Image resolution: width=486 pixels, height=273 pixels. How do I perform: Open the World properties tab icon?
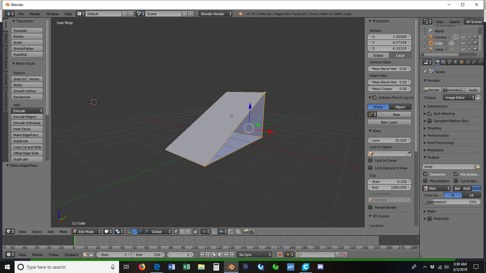456,62
